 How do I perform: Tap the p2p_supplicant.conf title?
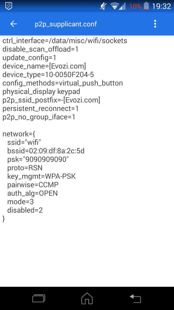click(66, 24)
